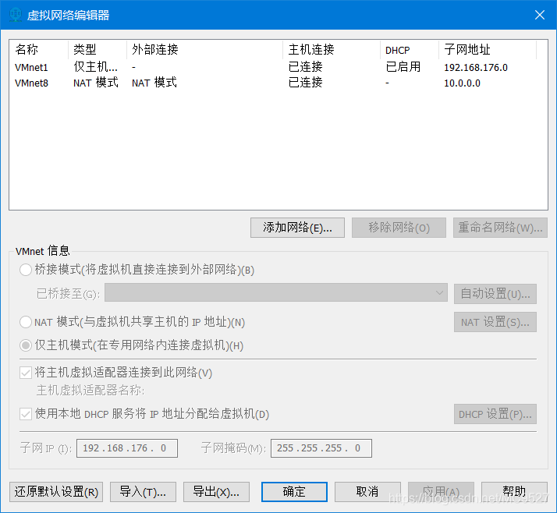Screen dimensions: 557x513
Task: Click the DHCP column header
Action: point(410,50)
